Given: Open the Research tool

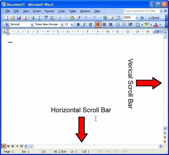Looking at the screenshot, I should [x=52, y=18].
